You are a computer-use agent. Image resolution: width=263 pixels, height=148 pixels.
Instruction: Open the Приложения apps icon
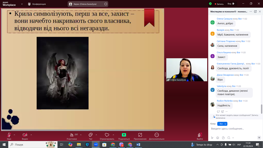point(140,135)
